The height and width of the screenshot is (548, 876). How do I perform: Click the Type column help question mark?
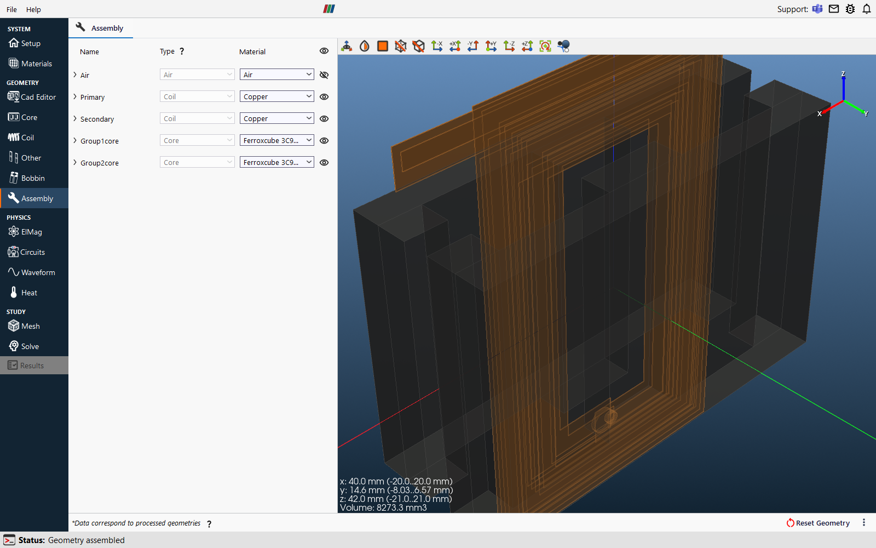(182, 51)
